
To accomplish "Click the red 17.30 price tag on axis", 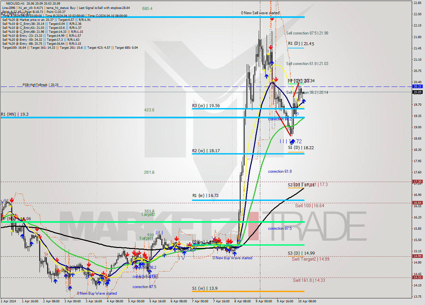I will tap(417, 182).
